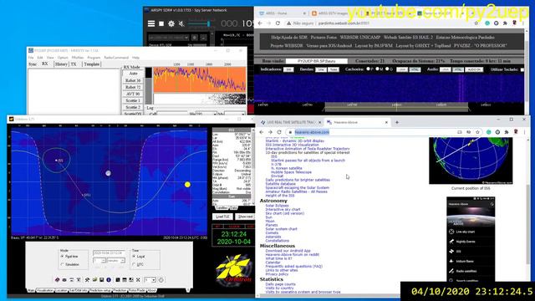The width and height of the screenshot is (535, 301).
Task: Bookmark the WebSDR page with star icon
Action: (476, 23)
